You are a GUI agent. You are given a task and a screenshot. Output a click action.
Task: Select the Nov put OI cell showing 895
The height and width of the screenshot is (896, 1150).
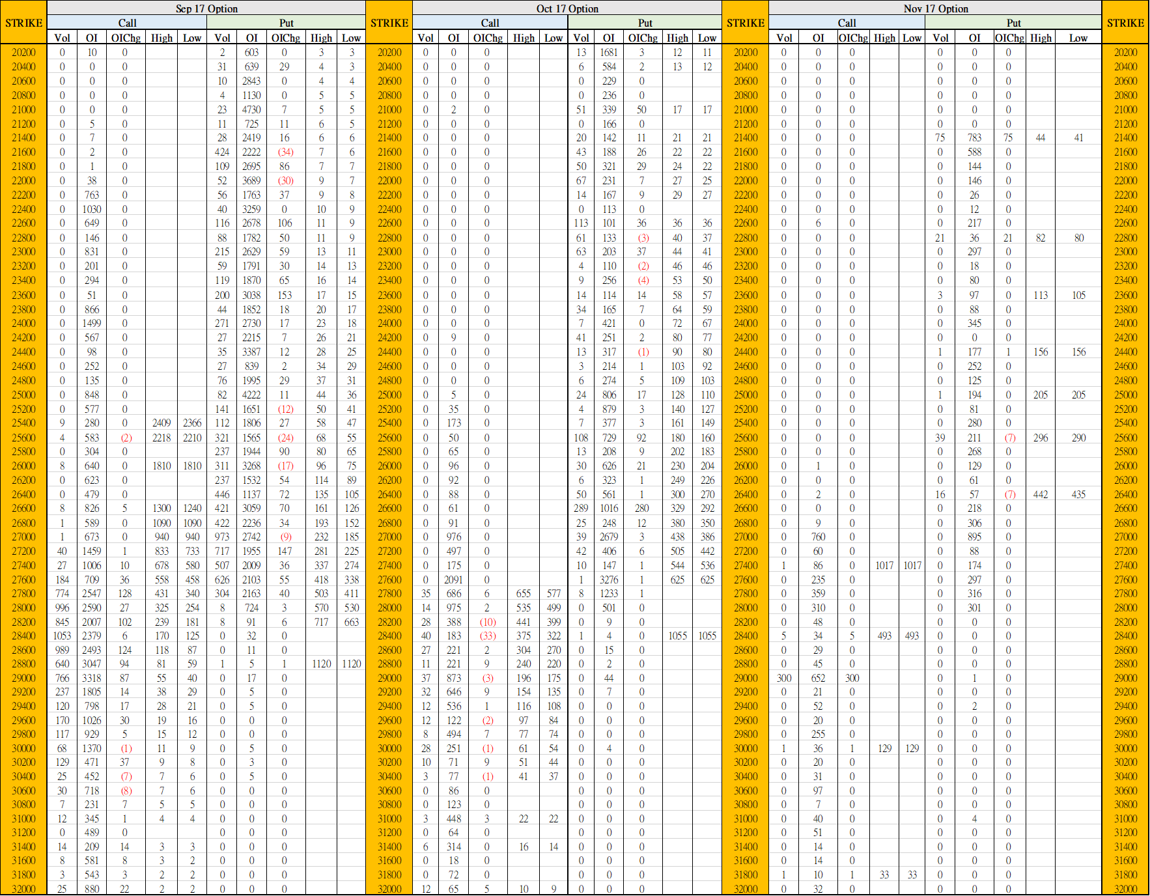pos(974,537)
